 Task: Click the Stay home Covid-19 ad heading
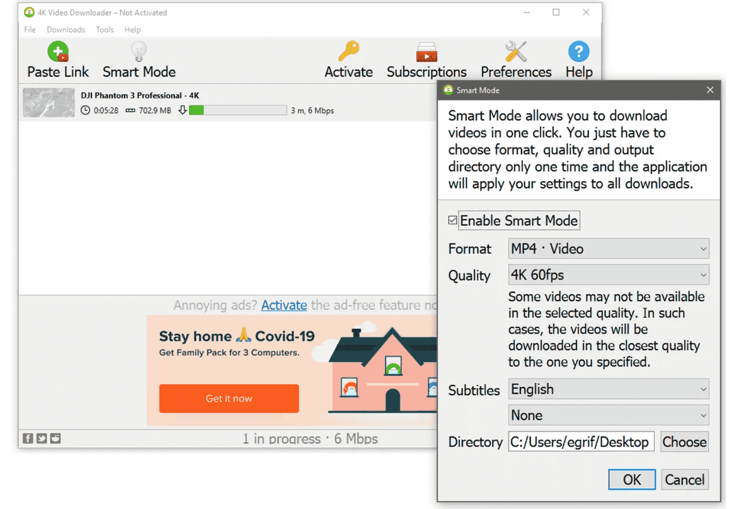(x=237, y=336)
